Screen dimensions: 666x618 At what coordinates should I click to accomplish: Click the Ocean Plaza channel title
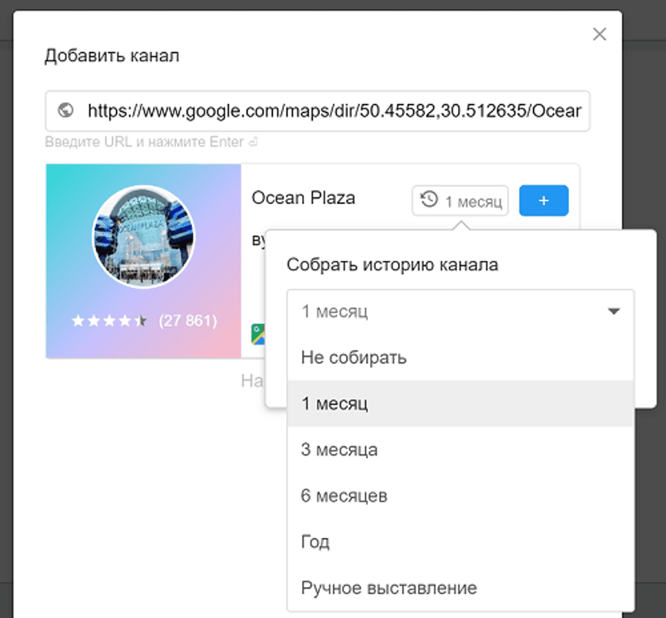pyautogui.click(x=303, y=198)
